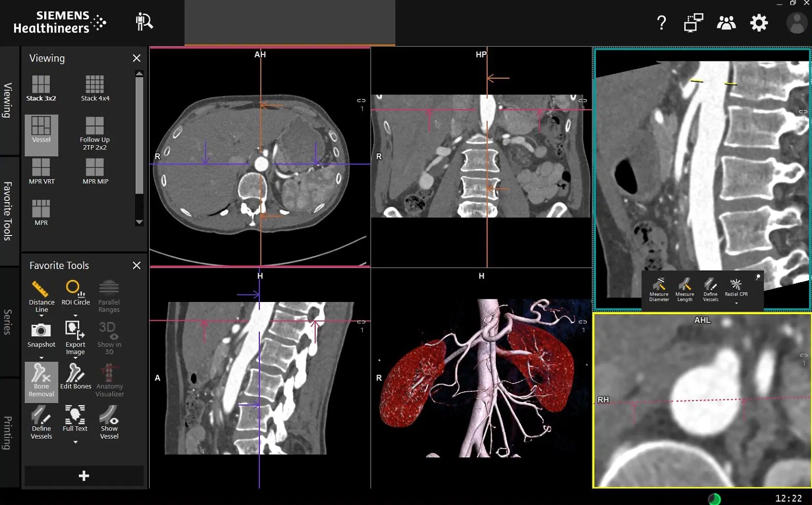Expand the ROI Circle dropdown arrow
The height and width of the screenshot is (505, 812).
[x=76, y=316]
